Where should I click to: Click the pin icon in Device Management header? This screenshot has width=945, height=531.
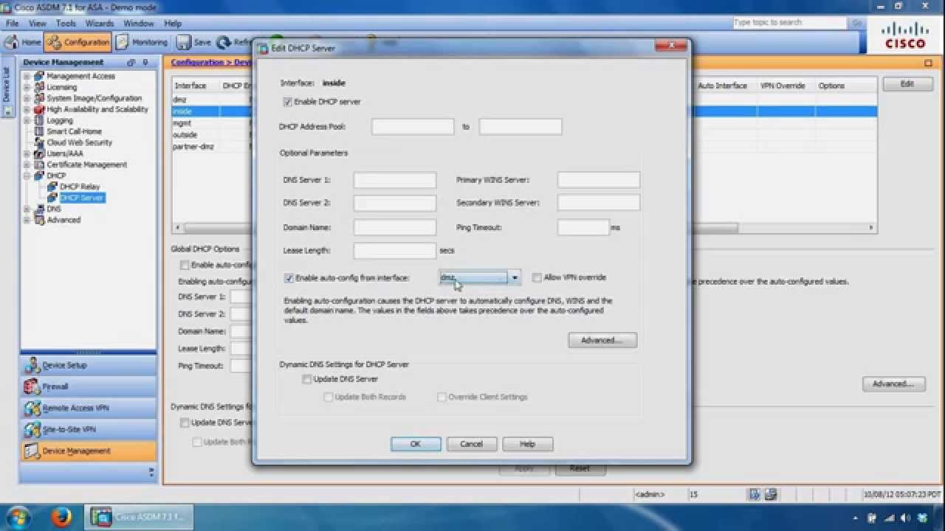(x=145, y=63)
